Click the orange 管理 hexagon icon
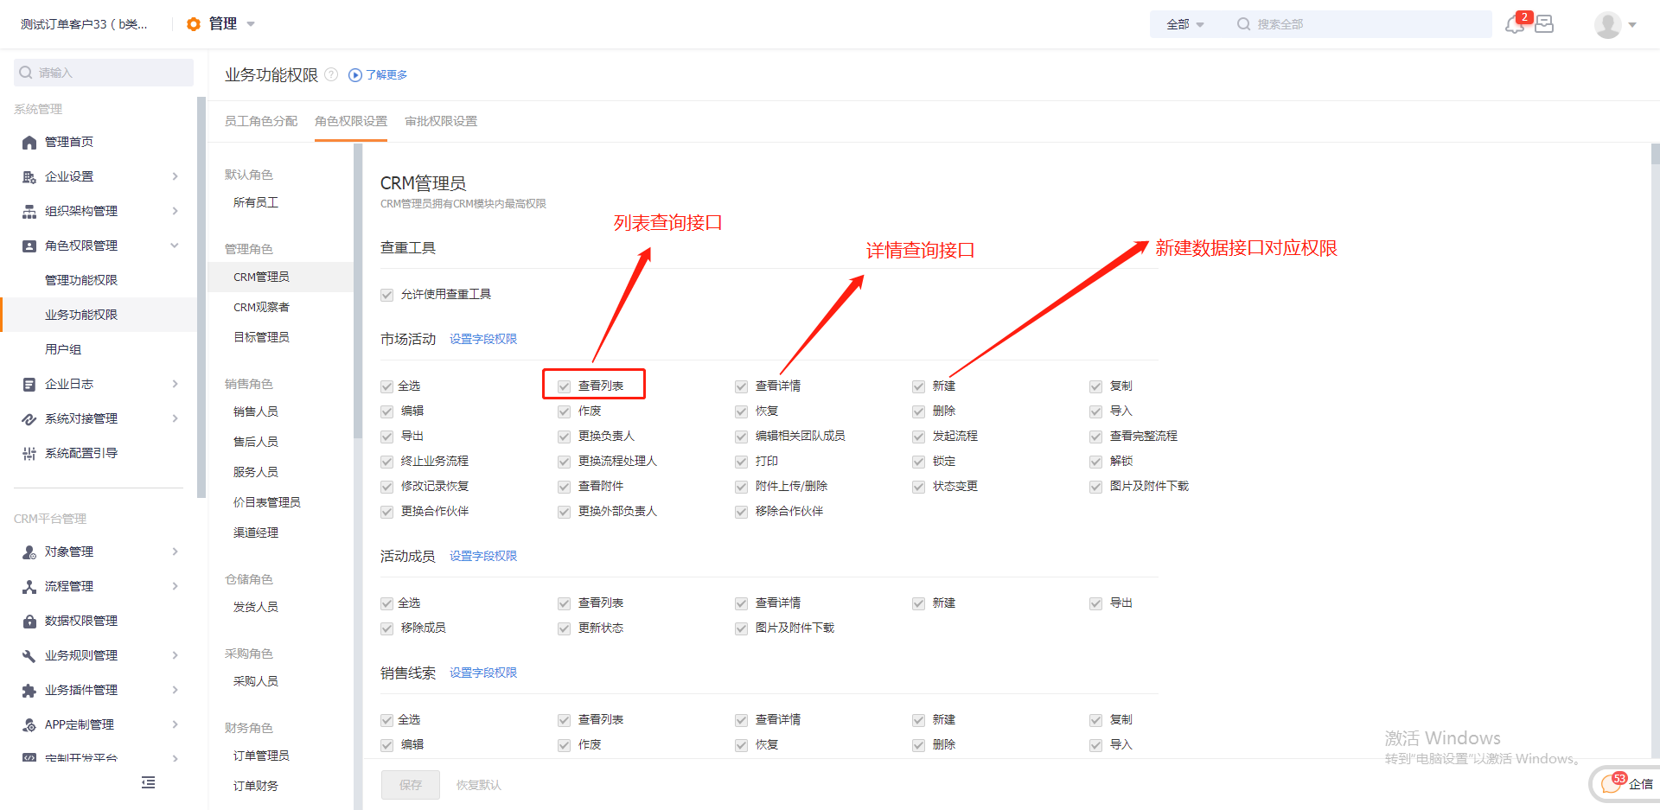 194,24
